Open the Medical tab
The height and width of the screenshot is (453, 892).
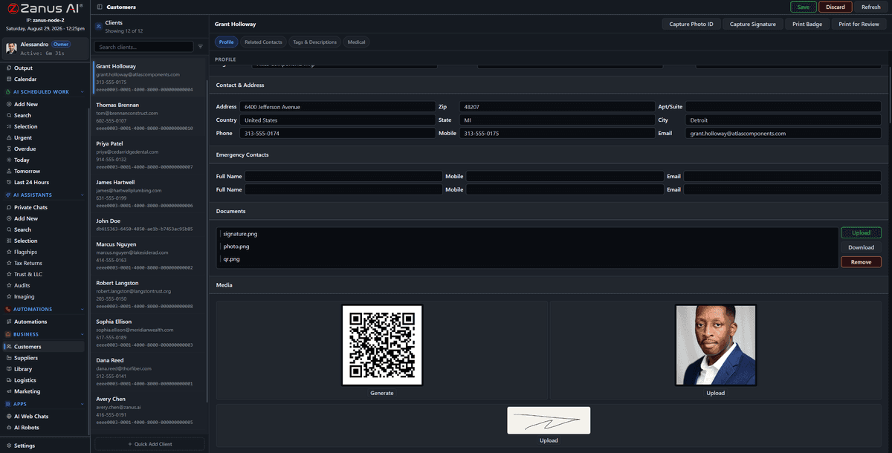click(x=357, y=42)
